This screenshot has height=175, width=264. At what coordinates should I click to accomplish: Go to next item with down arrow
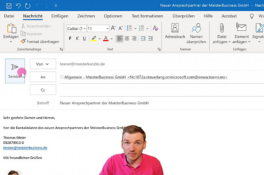[46, 6]
